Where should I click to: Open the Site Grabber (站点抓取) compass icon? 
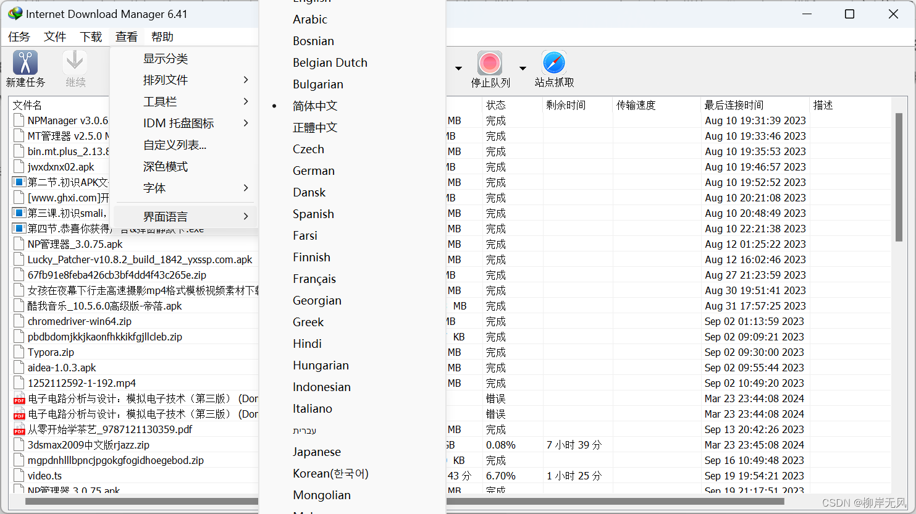point(554,63)
